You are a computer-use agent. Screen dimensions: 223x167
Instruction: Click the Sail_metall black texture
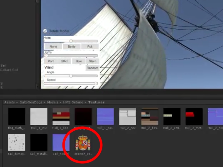click(x=39, y=143)
